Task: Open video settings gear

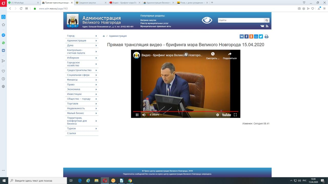Action: [x=218, y=115]
